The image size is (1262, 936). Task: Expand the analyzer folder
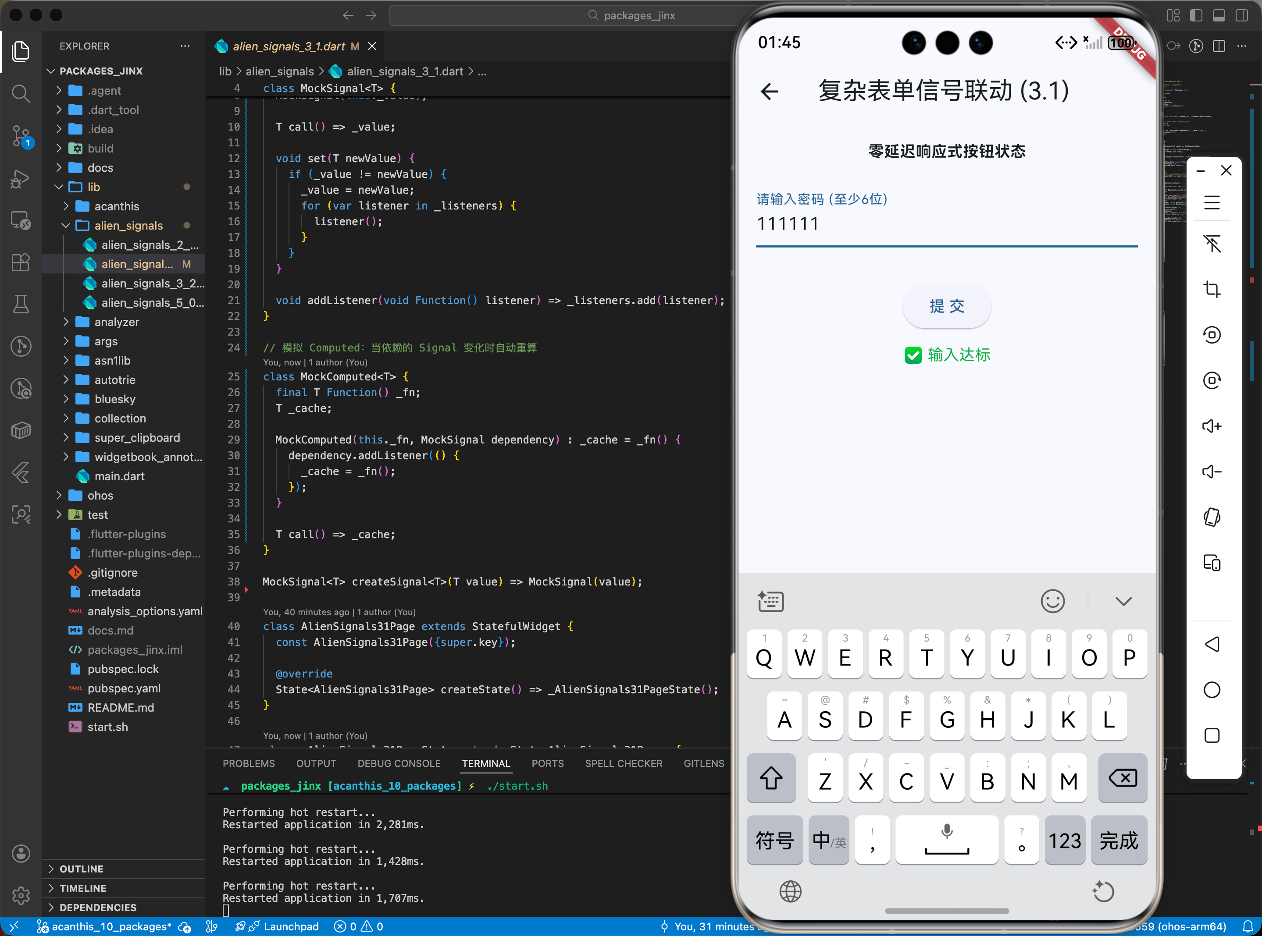(116, 322)
